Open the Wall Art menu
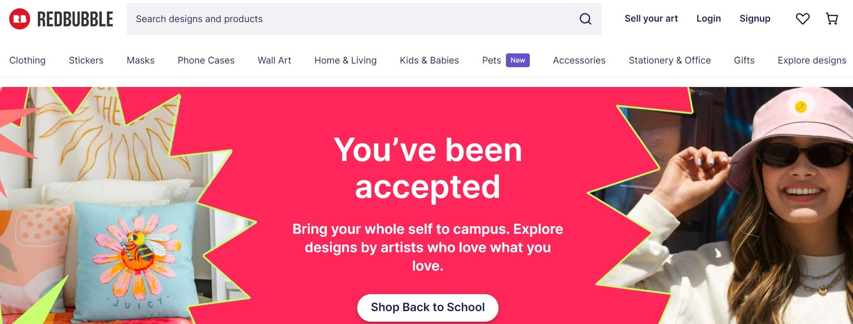This screenshot has height=324, width=853. [x=274, y=60]
